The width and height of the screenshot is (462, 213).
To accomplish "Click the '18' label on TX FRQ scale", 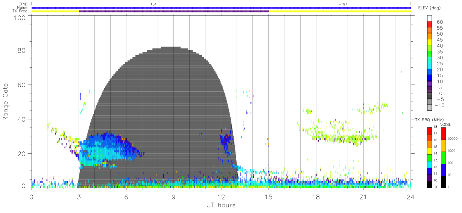I will pos(435,127).
